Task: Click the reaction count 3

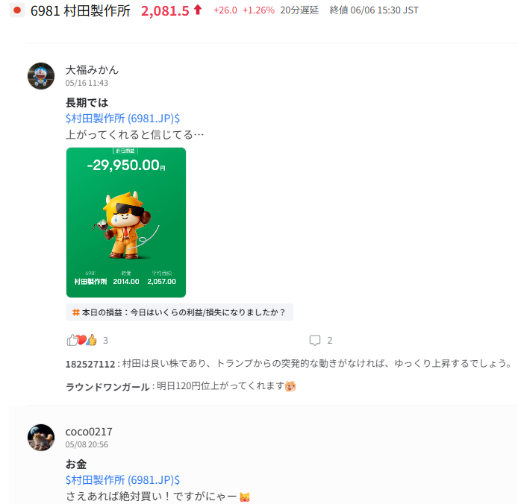Action: click(105, 340)
